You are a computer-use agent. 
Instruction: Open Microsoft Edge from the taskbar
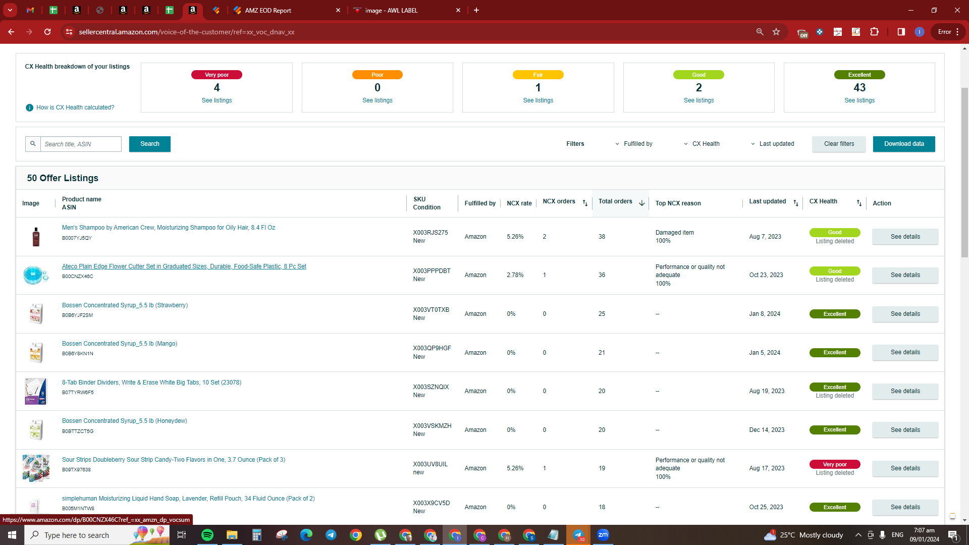click(x=306, y=535)
